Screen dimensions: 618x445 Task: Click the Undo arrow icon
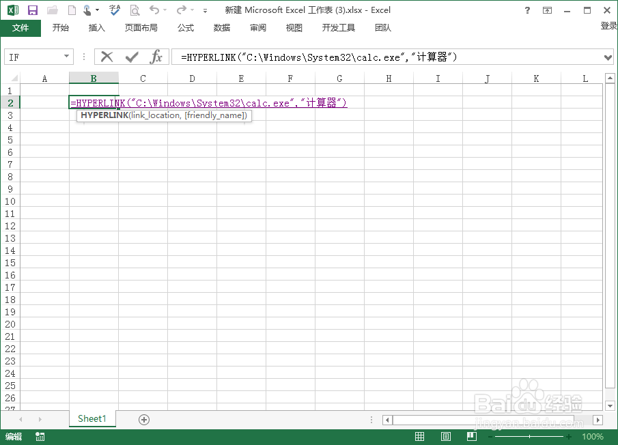tap(154, 10)
